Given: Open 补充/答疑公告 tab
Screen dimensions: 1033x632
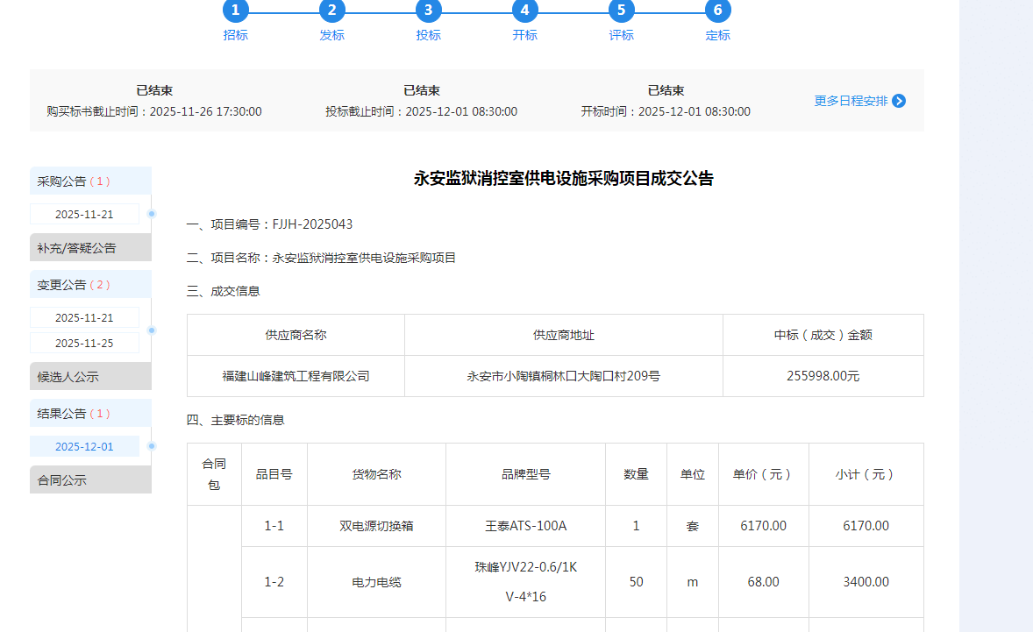Looking at the screenshot, I should click(90, 248).
